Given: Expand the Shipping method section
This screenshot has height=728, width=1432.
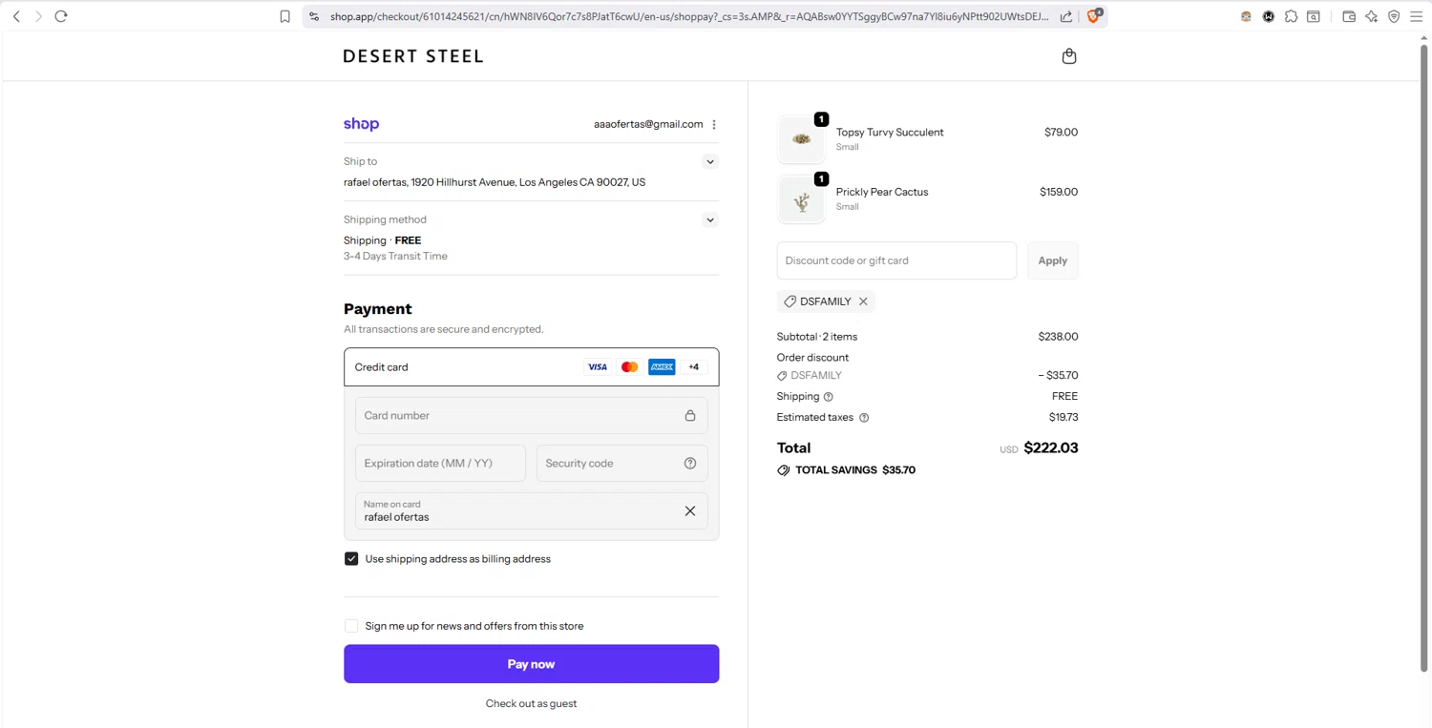Looking at the screenshot, I should (x=709, y=220).
